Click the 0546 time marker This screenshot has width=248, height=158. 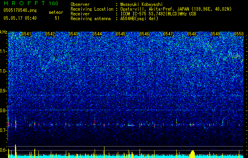pos(144,34)
